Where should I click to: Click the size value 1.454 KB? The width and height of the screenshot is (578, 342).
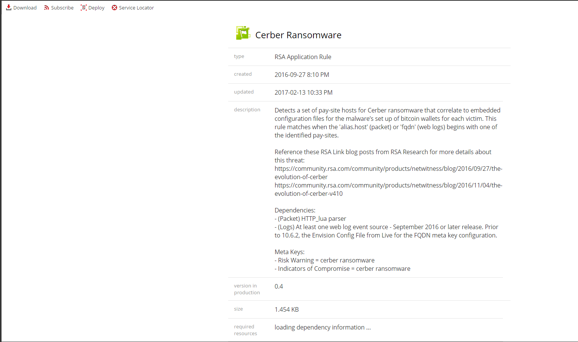(287, 309)
